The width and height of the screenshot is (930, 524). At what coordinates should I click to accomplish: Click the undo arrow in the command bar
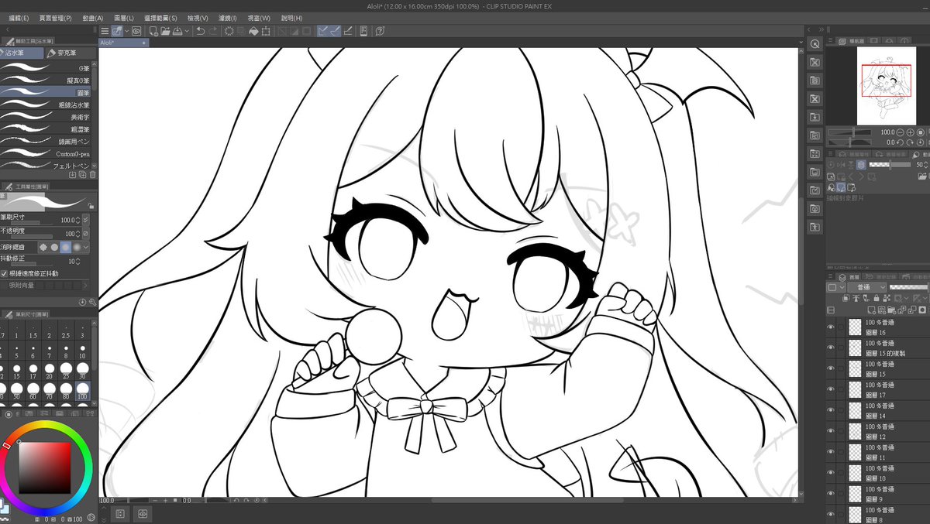point(201,31)
